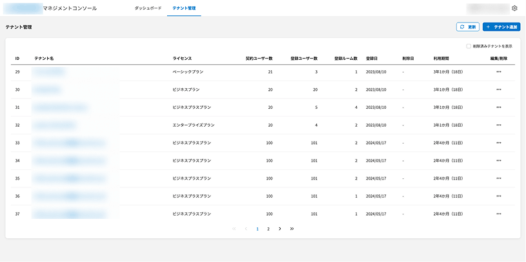526x262 pixels.
Task: Go to next page arrow
Action: [x=279, y=229]
